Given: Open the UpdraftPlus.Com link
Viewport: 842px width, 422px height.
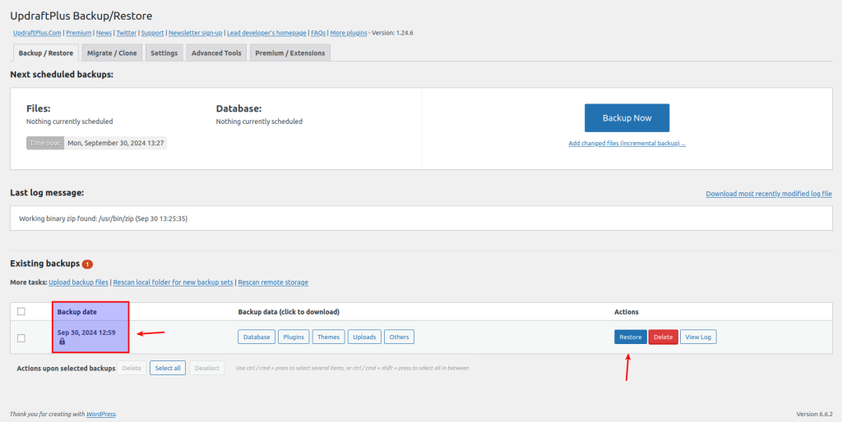Looking at the screenshot, I should [37, 33].
